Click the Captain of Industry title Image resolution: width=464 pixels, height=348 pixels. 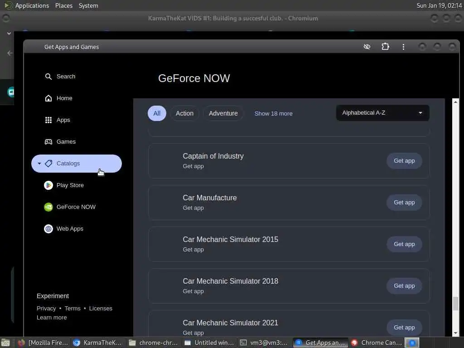pos(213,156)
